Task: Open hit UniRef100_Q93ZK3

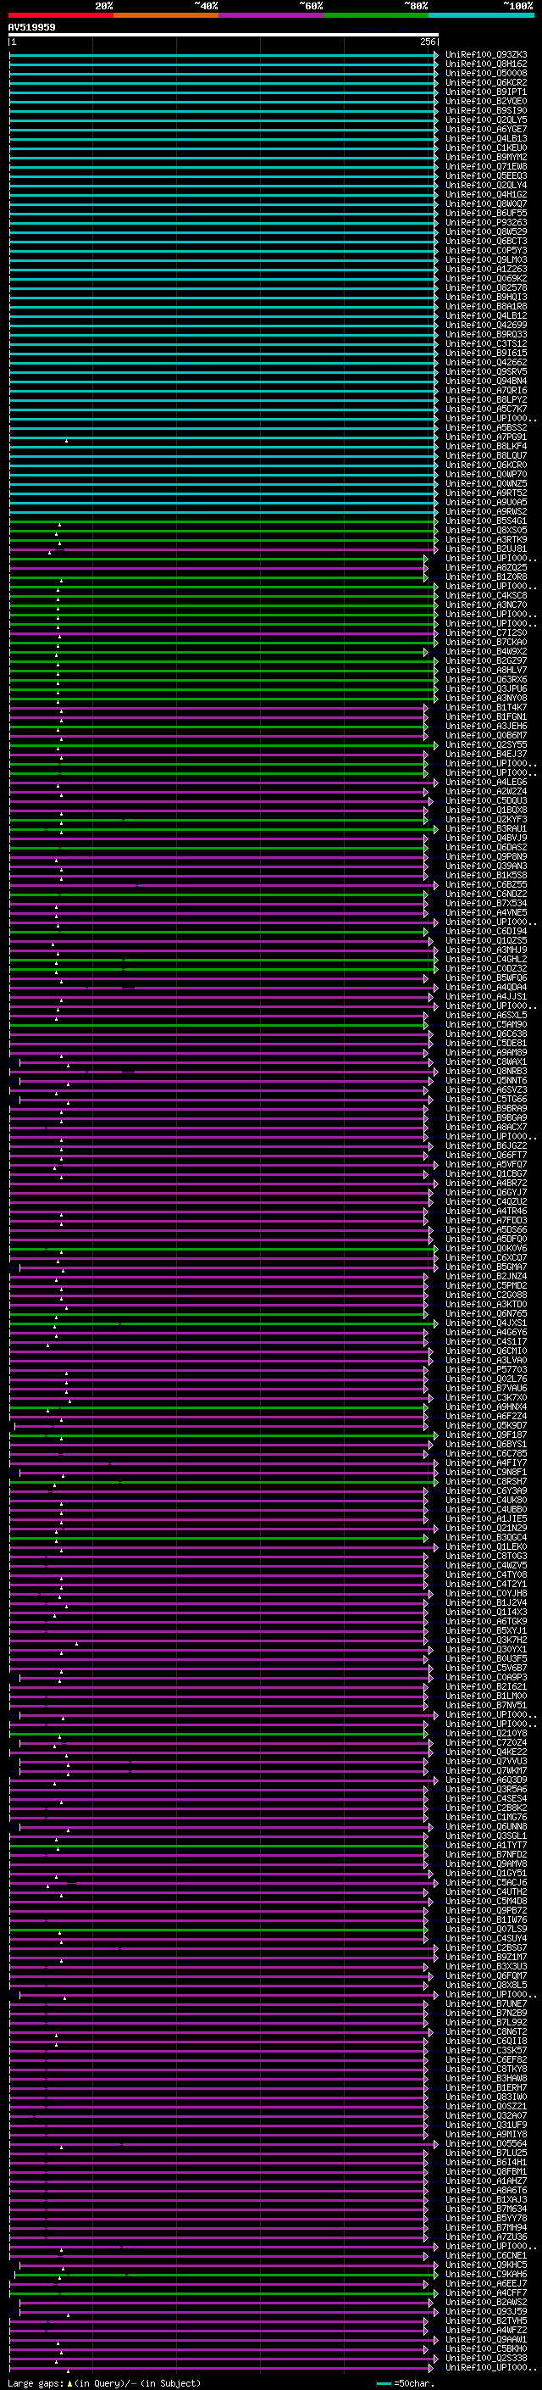Action: (x=486, y=55)
